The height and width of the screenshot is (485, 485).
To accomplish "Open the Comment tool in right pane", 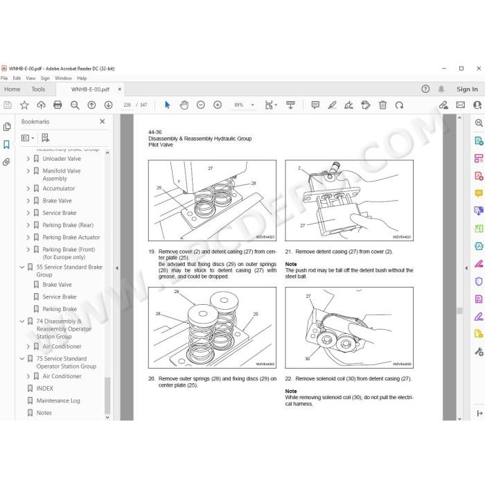I will 479,193.
